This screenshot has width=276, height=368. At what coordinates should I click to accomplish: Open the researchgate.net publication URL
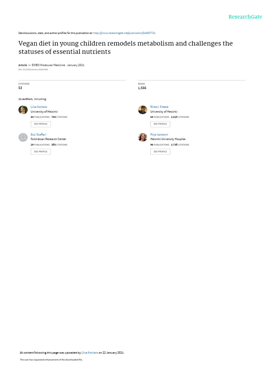[x=124, y=33]
